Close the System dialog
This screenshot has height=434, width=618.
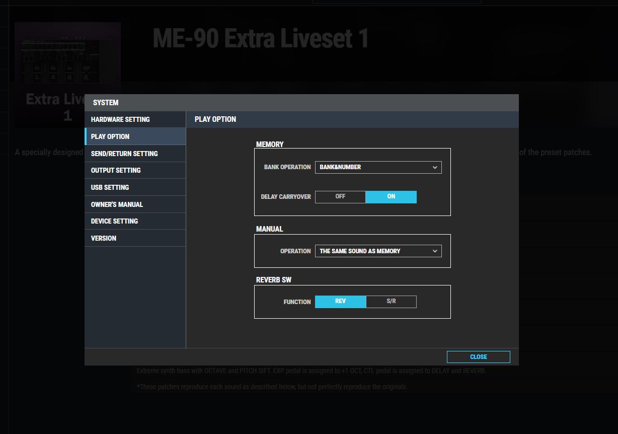[x=478, y=357]
